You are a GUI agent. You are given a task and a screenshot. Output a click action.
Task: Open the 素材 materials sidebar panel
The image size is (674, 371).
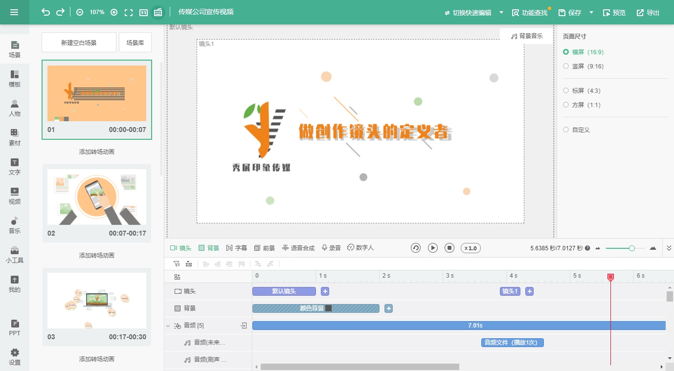click(15, 137)
